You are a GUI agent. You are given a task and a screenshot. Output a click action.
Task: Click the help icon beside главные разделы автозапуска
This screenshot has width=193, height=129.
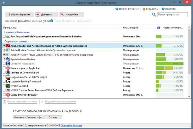point(52,21)
